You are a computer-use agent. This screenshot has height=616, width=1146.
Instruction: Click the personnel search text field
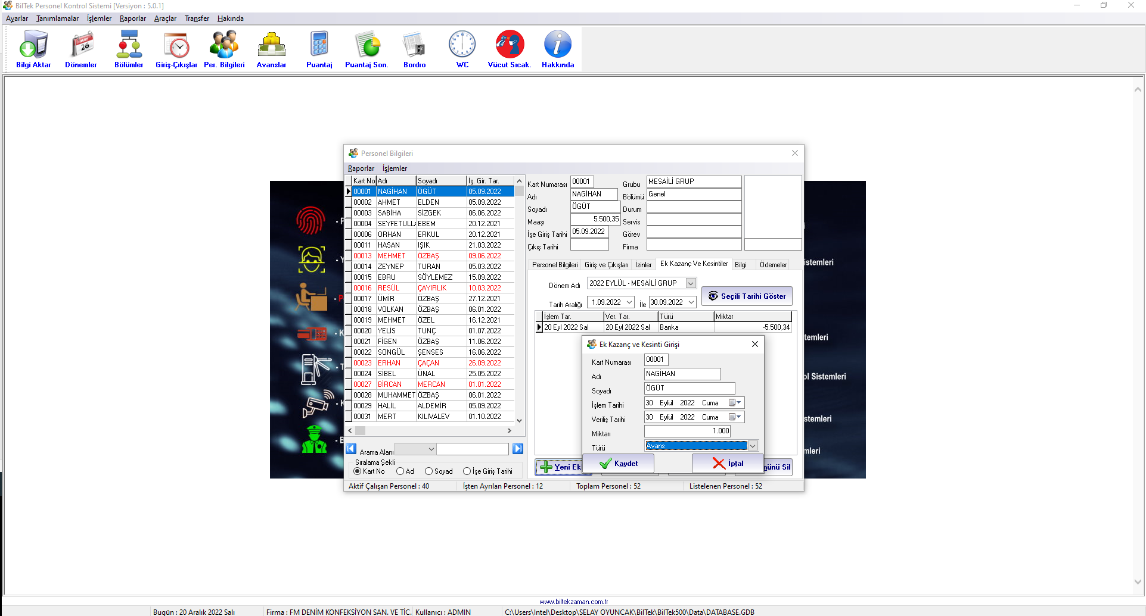point(473,449)
